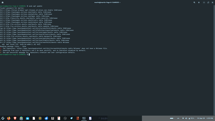Click the Hit:1 brave-browser-apt-release line
Screen dimensions: 215x121
31,10
